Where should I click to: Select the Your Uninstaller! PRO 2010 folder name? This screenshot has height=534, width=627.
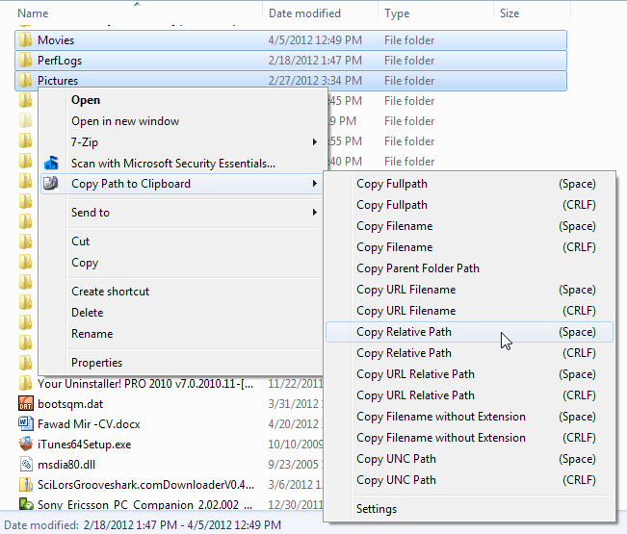pyautogui.click(x=145, y=384)
